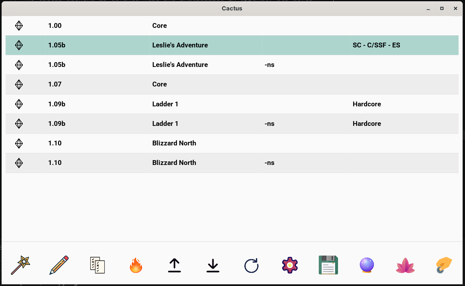This screenshot has height=286, width=465.
Task: Select the Blizzard North label in the -ns row
Action: pos(174,163)
